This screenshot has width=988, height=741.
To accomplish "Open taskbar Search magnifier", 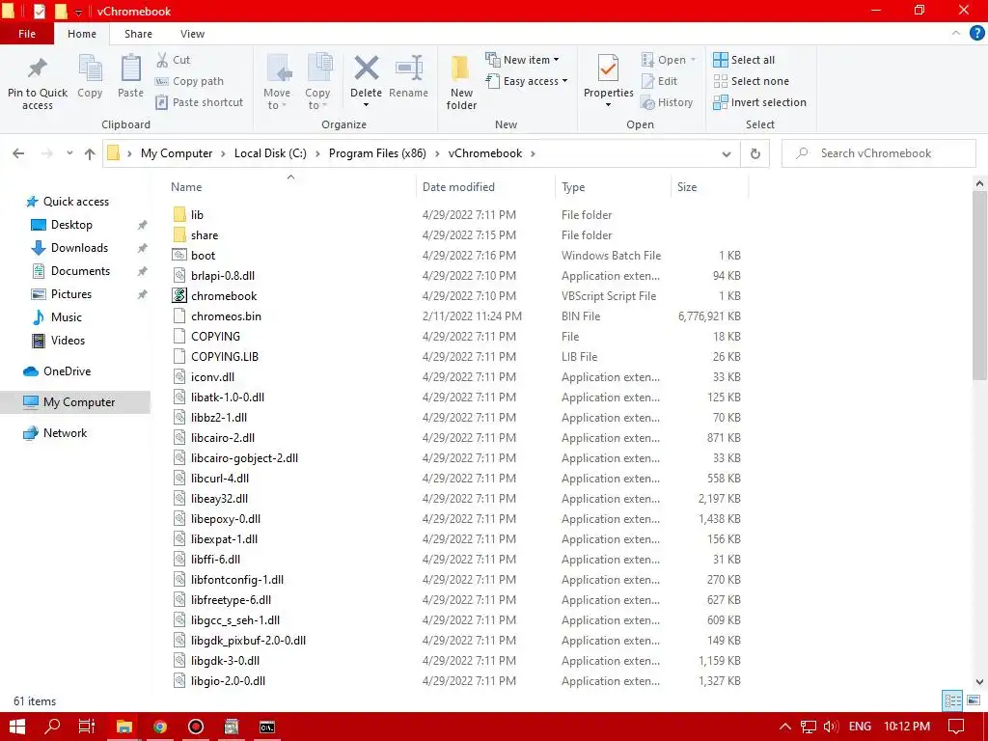I will pos(53,727).
